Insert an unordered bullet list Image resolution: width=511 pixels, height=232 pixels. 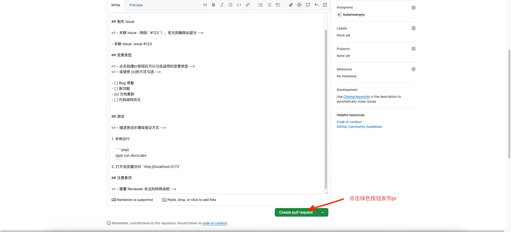pyautogui.click(x=269, y=5)
